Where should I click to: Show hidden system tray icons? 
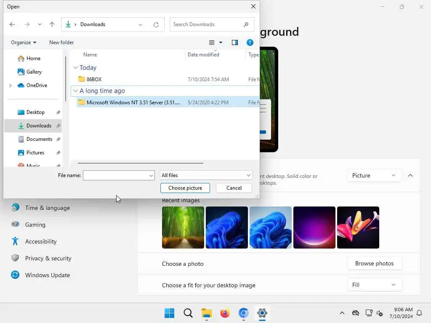click(x=342, y=313)
